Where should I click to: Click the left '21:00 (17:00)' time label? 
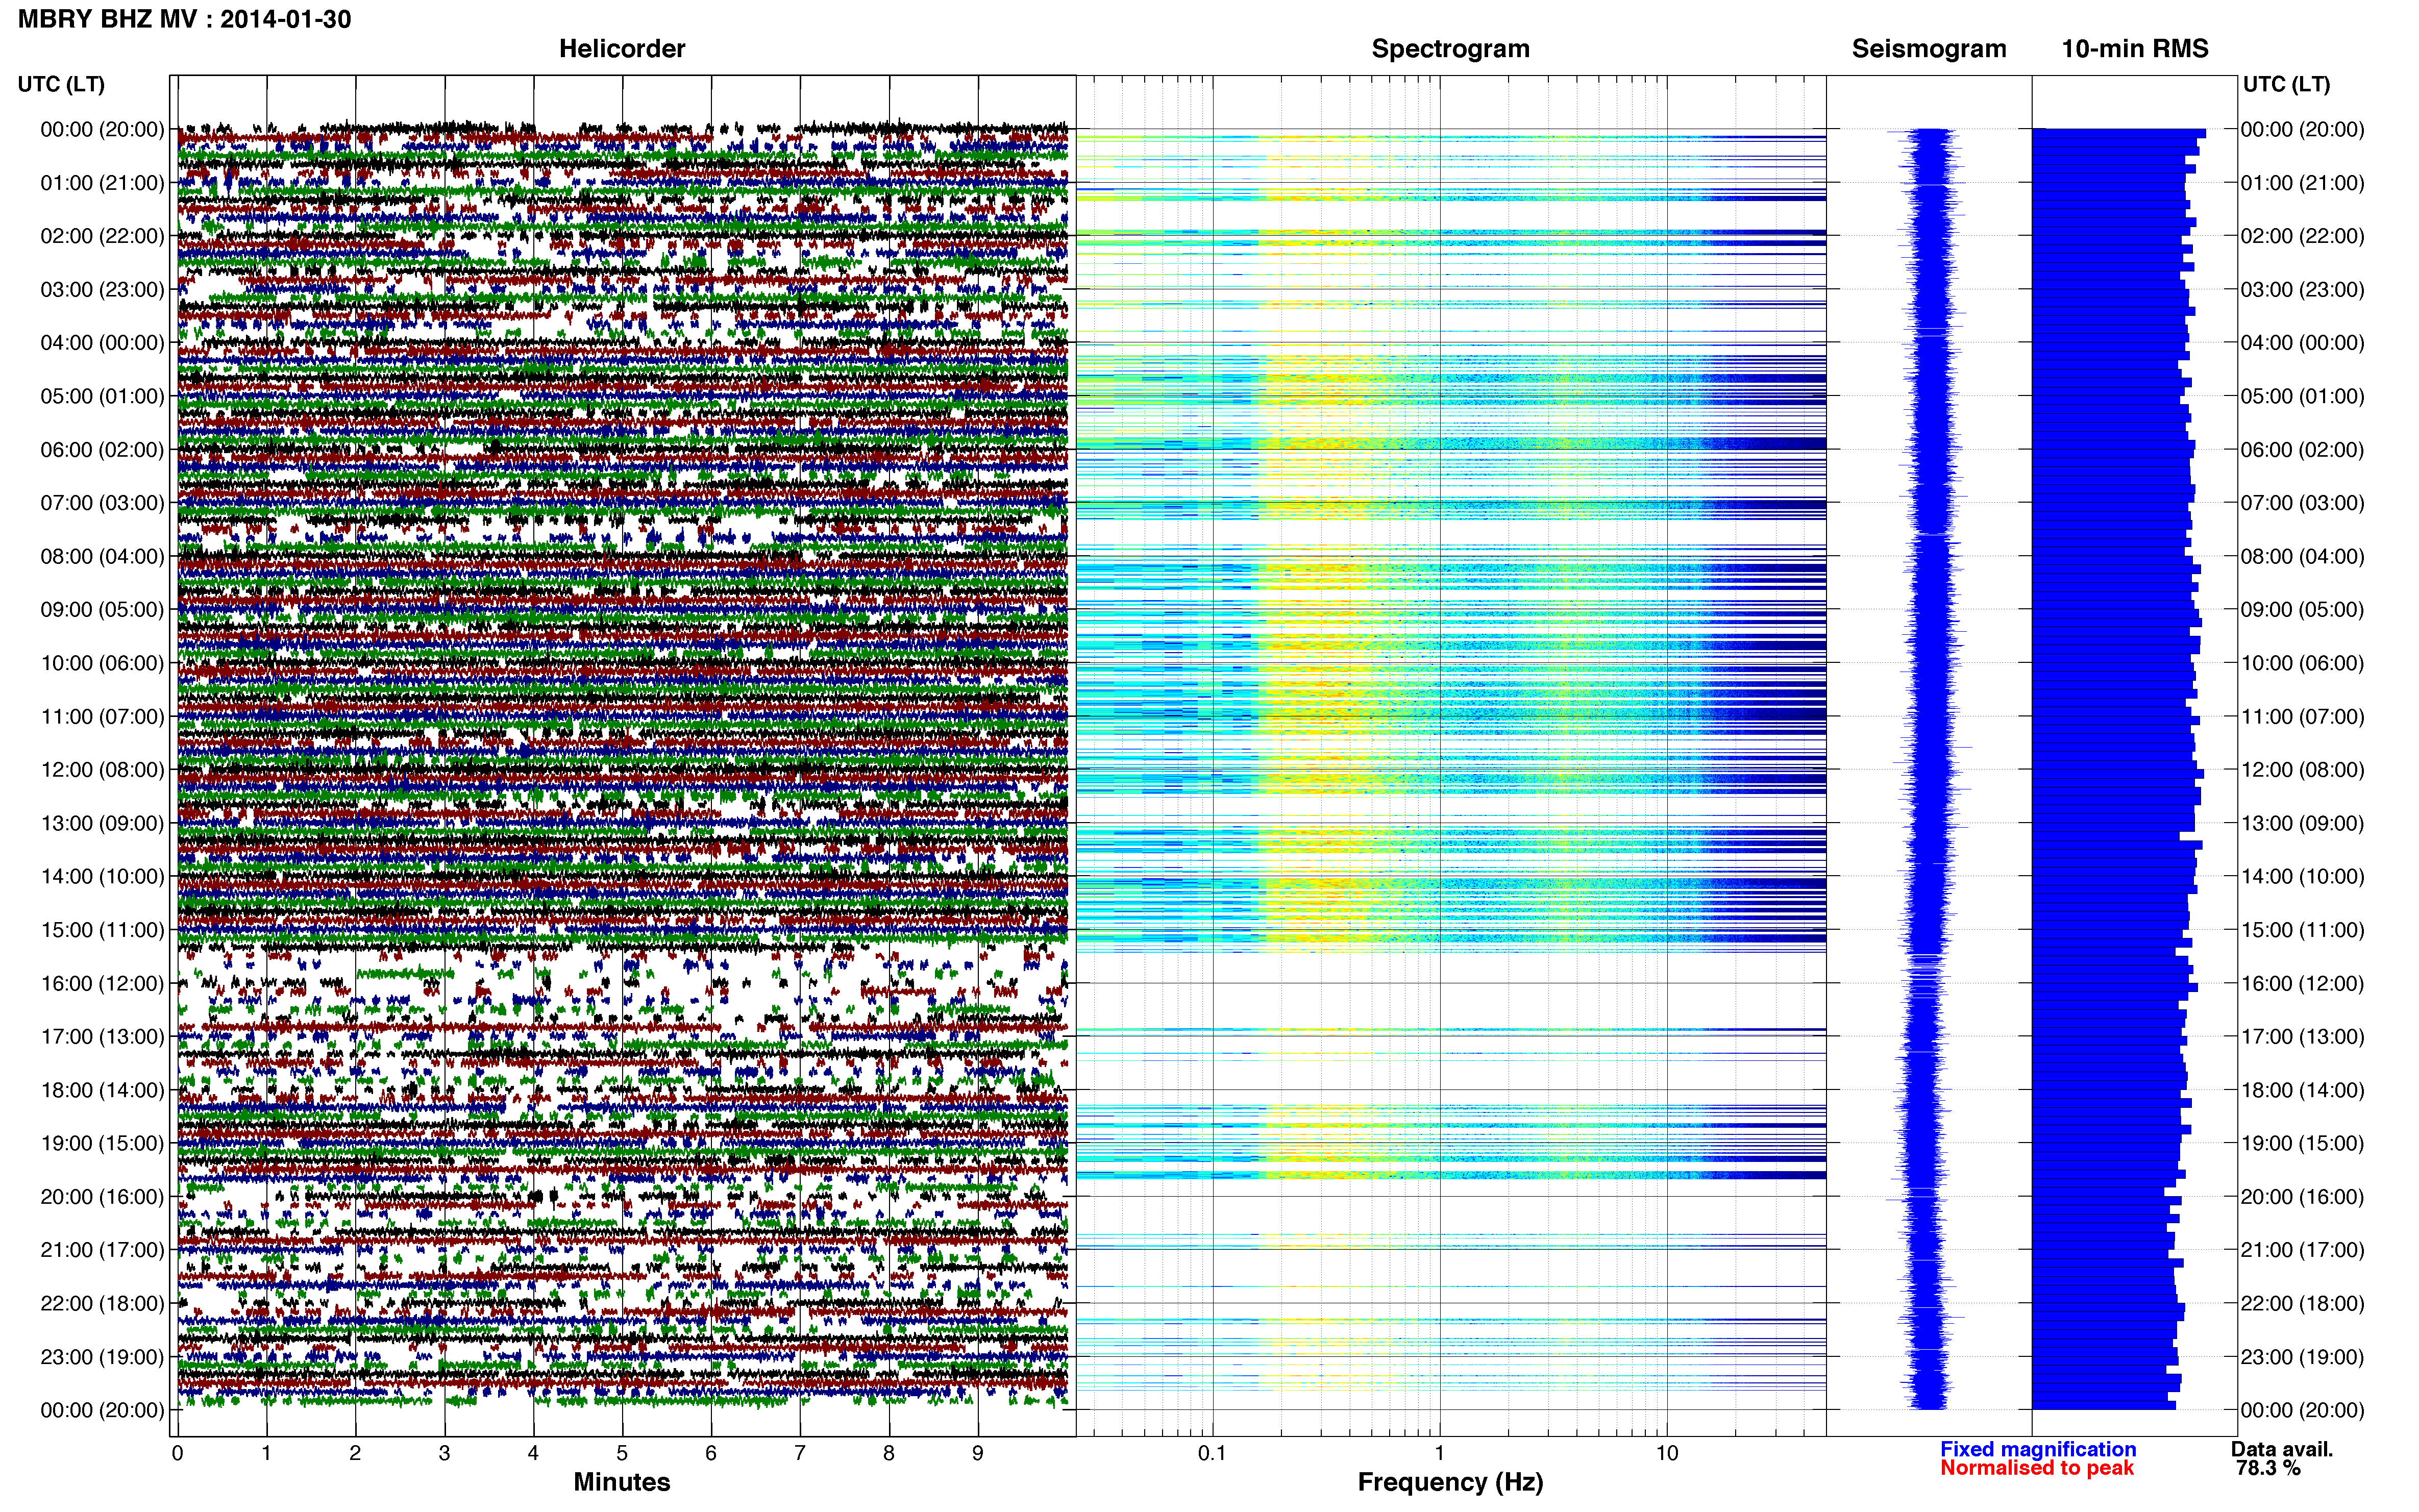coord(102,1250)
